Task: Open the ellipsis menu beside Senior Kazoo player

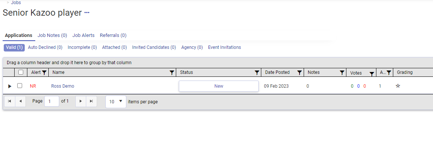Action: point(87,13)
